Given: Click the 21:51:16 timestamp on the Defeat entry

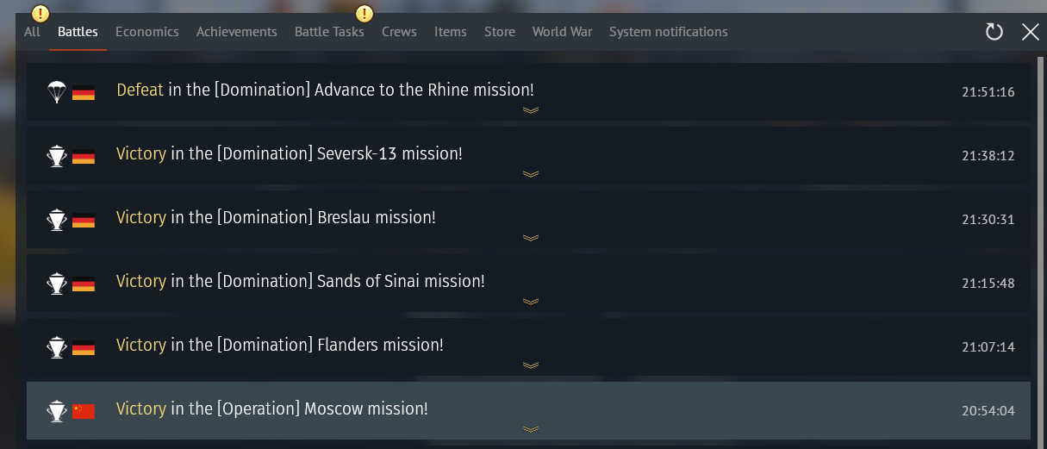Looking at the screenshot, I should (x=988, y=92).
